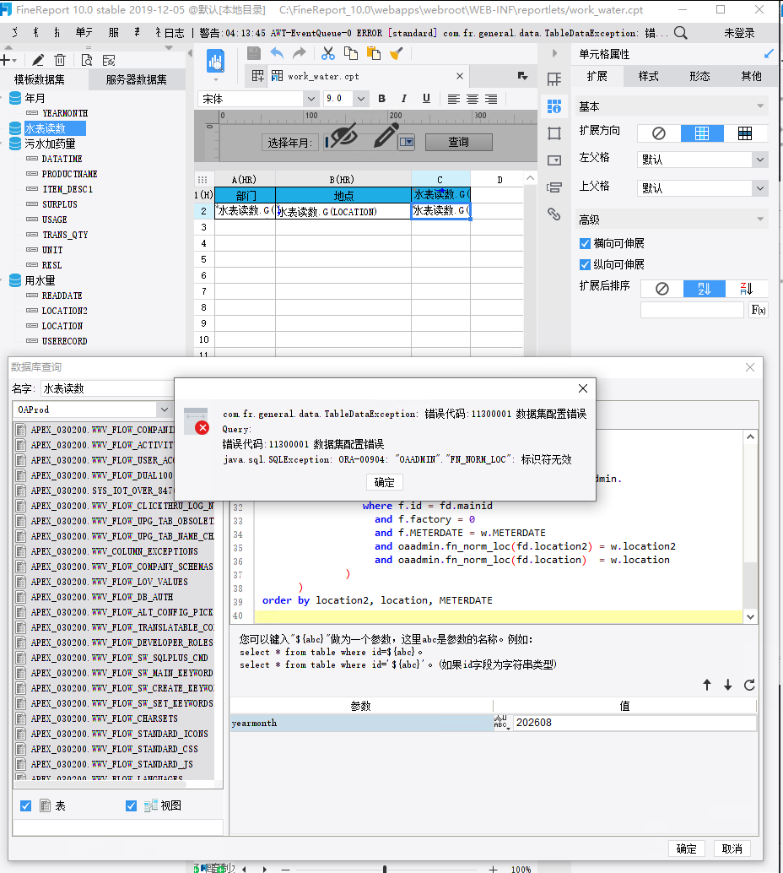Click 取消 in the database query dialog
Screen dimensions: 783x873
click(x=732, y=849)
